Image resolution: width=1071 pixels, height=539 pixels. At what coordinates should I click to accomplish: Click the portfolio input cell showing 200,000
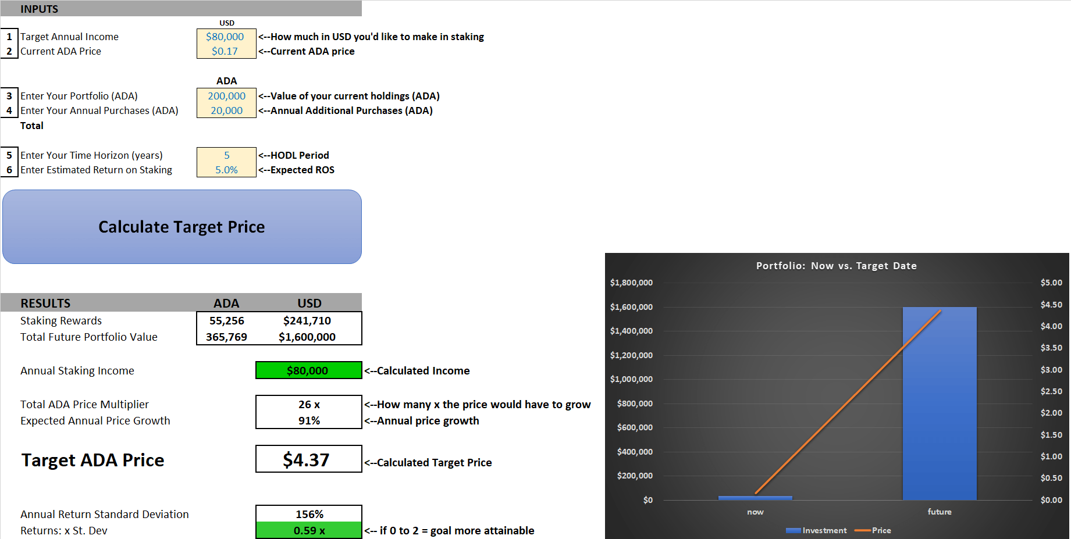pyautogui.click(x=226, y=96)
